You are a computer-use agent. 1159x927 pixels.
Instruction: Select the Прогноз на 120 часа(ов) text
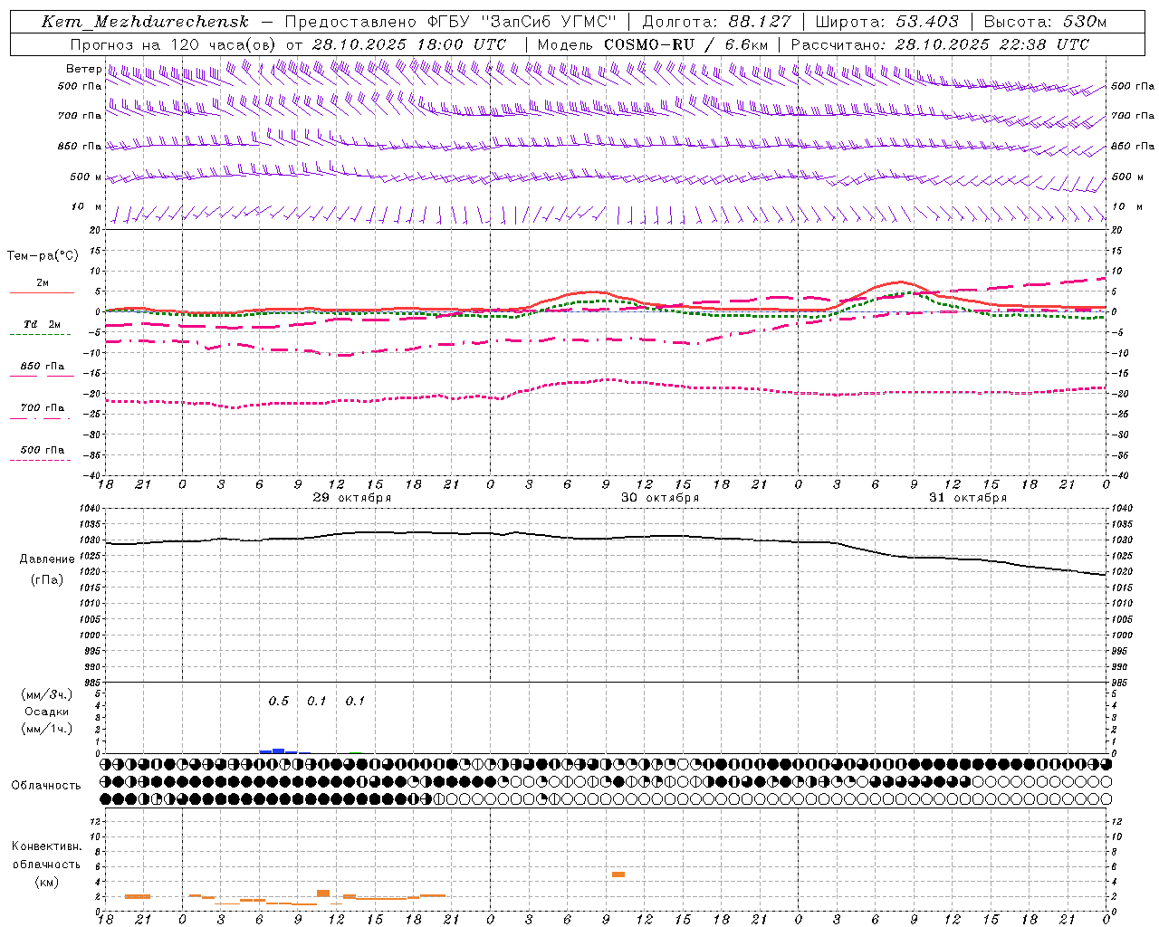point(173,44)
